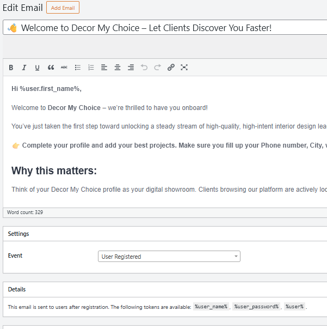Click the %user% token
Image resolution: width=327 pixels, height=329 pixels.
pyautogui.click(x=294, y=307)
